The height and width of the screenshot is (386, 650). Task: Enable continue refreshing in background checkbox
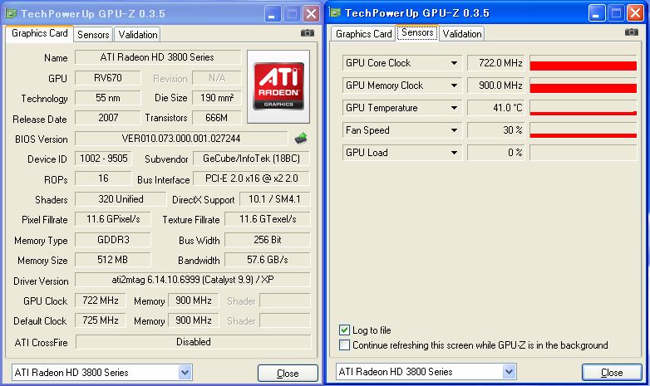coord(344,345)
